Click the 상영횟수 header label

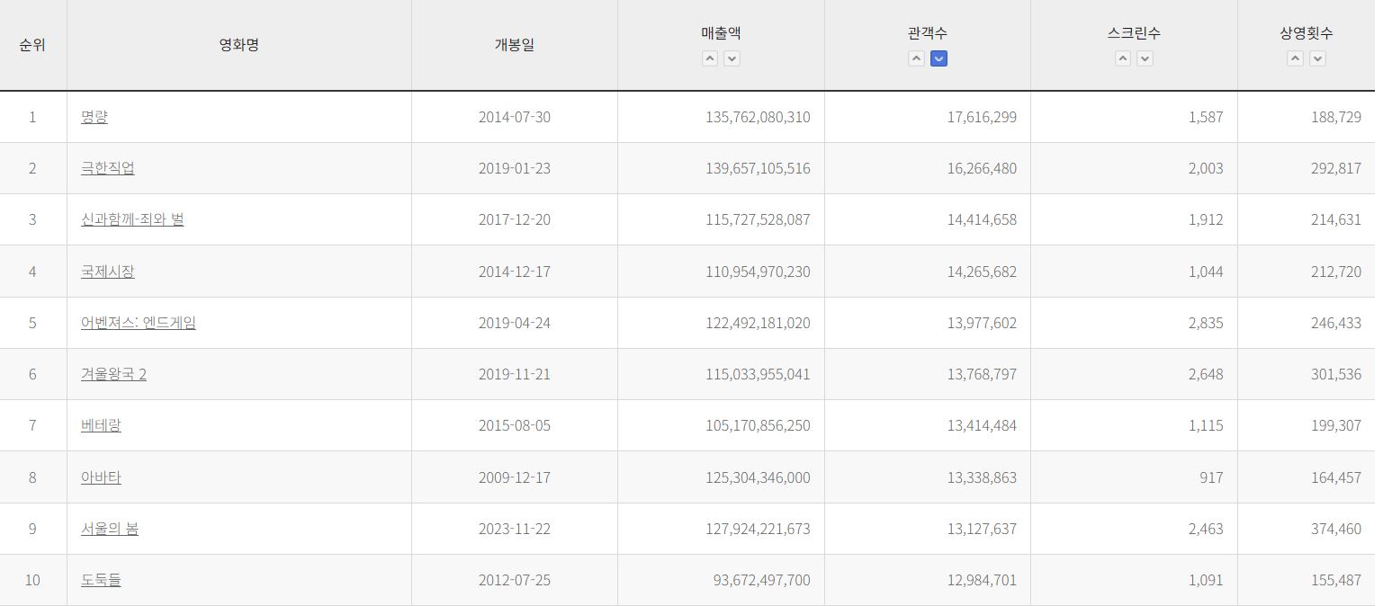1307,33
